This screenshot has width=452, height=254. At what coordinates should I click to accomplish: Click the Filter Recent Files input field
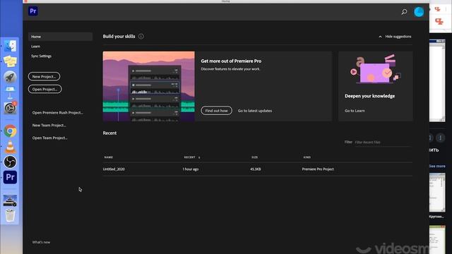[382, 143]
